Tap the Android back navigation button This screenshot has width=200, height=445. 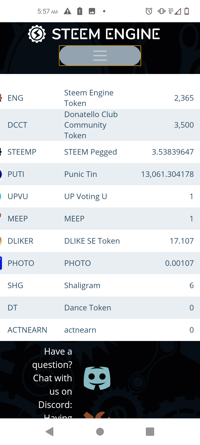tap(50, 432)
